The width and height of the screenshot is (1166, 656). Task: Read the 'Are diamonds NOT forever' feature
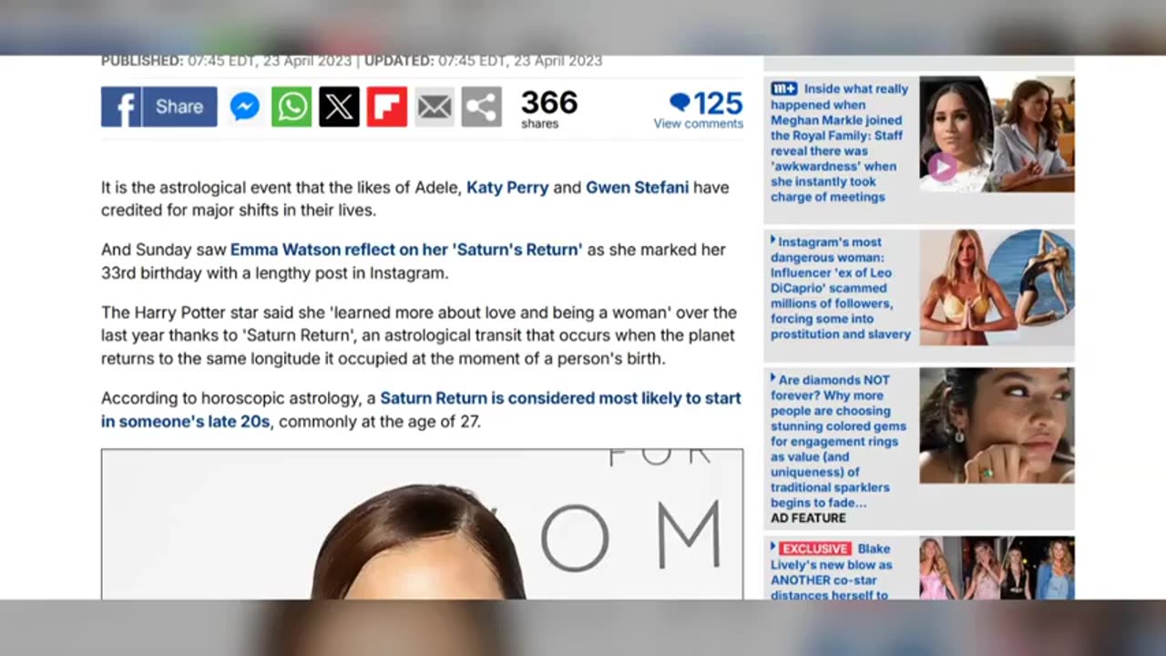[839, 441]
